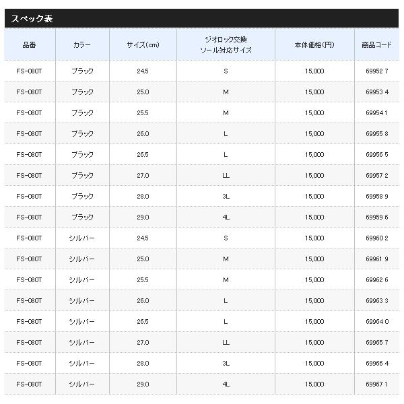
Task: Click the 商品コード column header
Action: coord(377,44)
